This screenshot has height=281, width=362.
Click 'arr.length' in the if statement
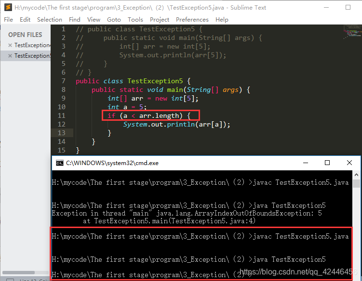point(159,115)
